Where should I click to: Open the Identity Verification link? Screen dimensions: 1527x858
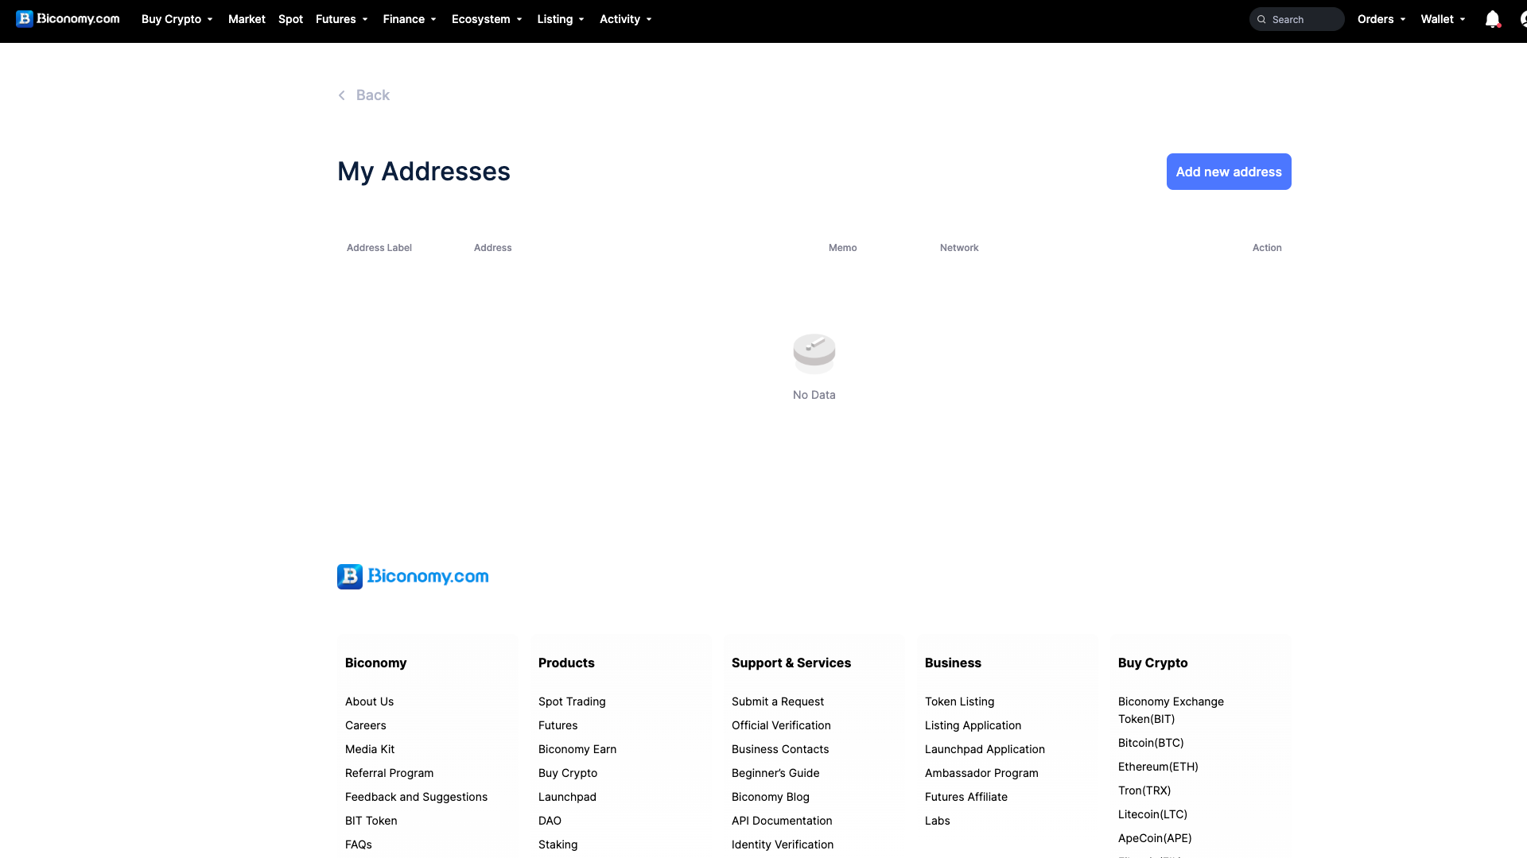click(x=783, y=844)
